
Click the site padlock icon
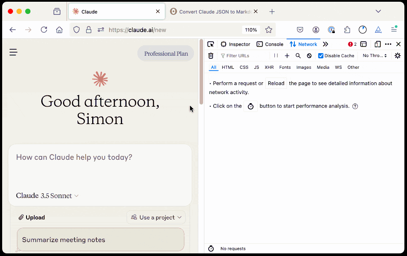89,30
